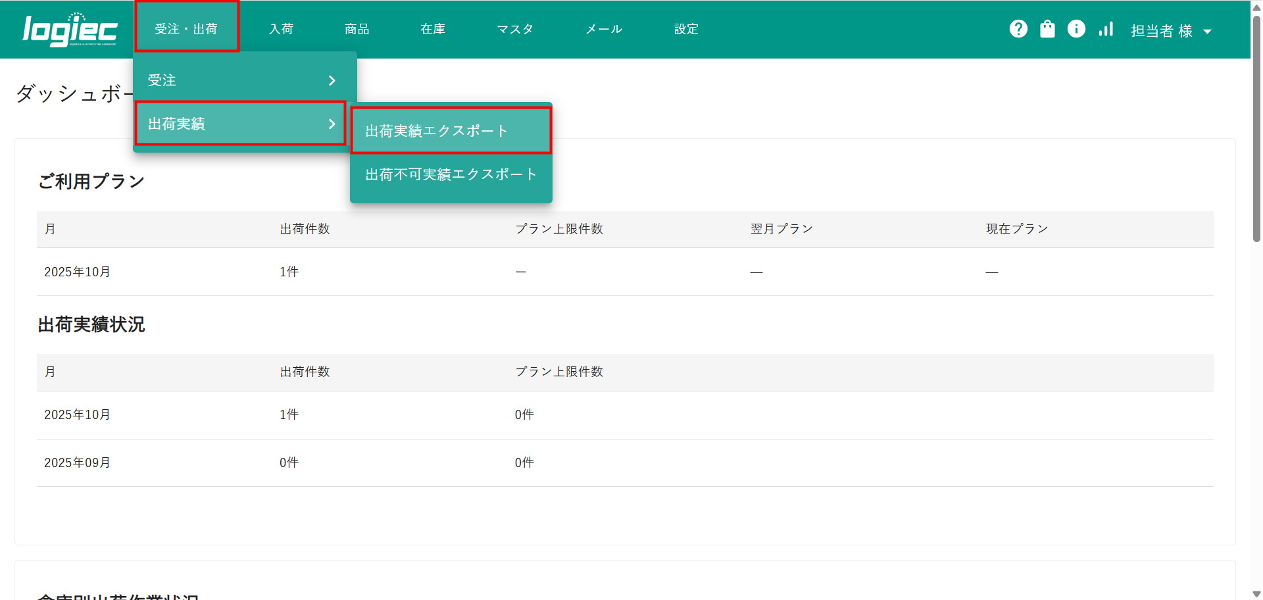Select 出荷不可実績エクスポート from submenu
The image size is (1263, 600).
pos(451,174)
